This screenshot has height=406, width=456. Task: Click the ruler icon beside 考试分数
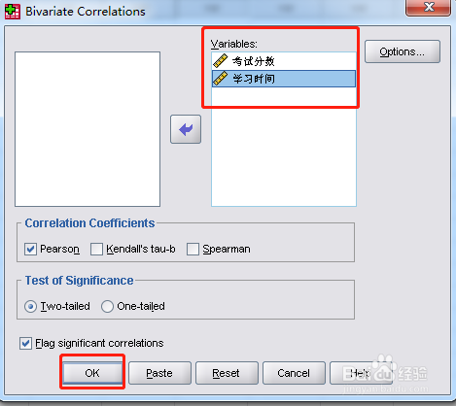click(221, 61)
